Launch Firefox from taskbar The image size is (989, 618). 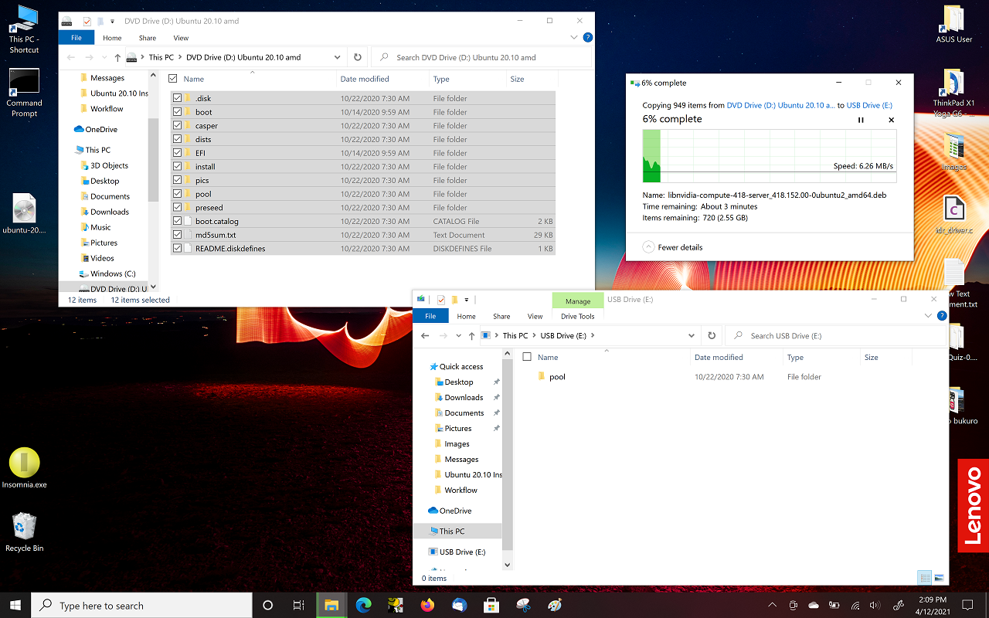click(427, 606)
